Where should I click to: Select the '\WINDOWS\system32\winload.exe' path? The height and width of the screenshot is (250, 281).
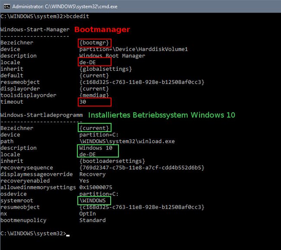127,141
